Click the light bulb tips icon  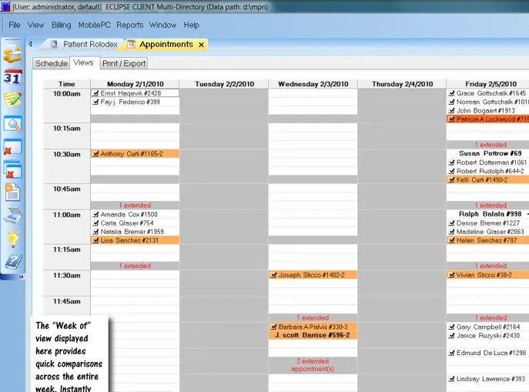13,239
